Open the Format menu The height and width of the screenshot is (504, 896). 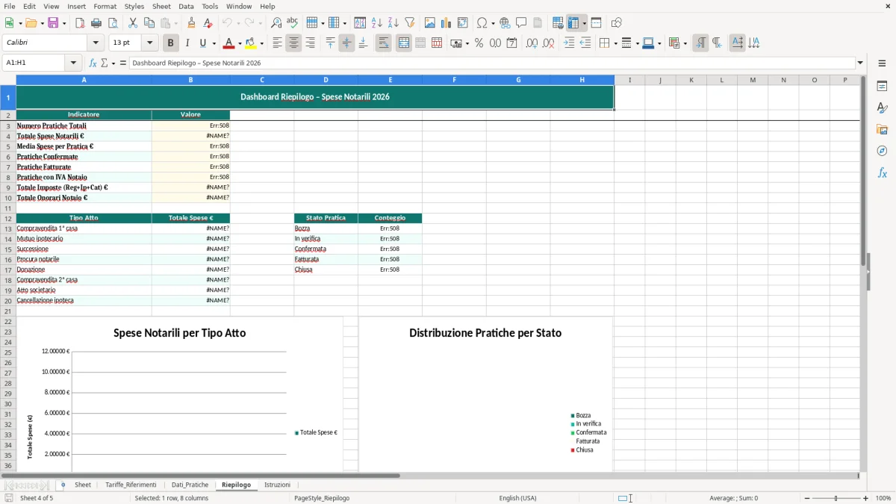[105, 6]
